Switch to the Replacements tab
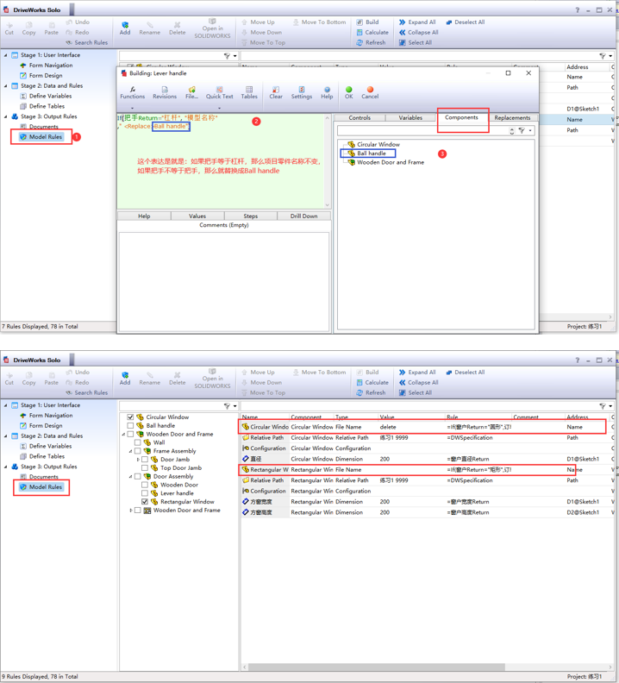 click(x=512, y=117)
